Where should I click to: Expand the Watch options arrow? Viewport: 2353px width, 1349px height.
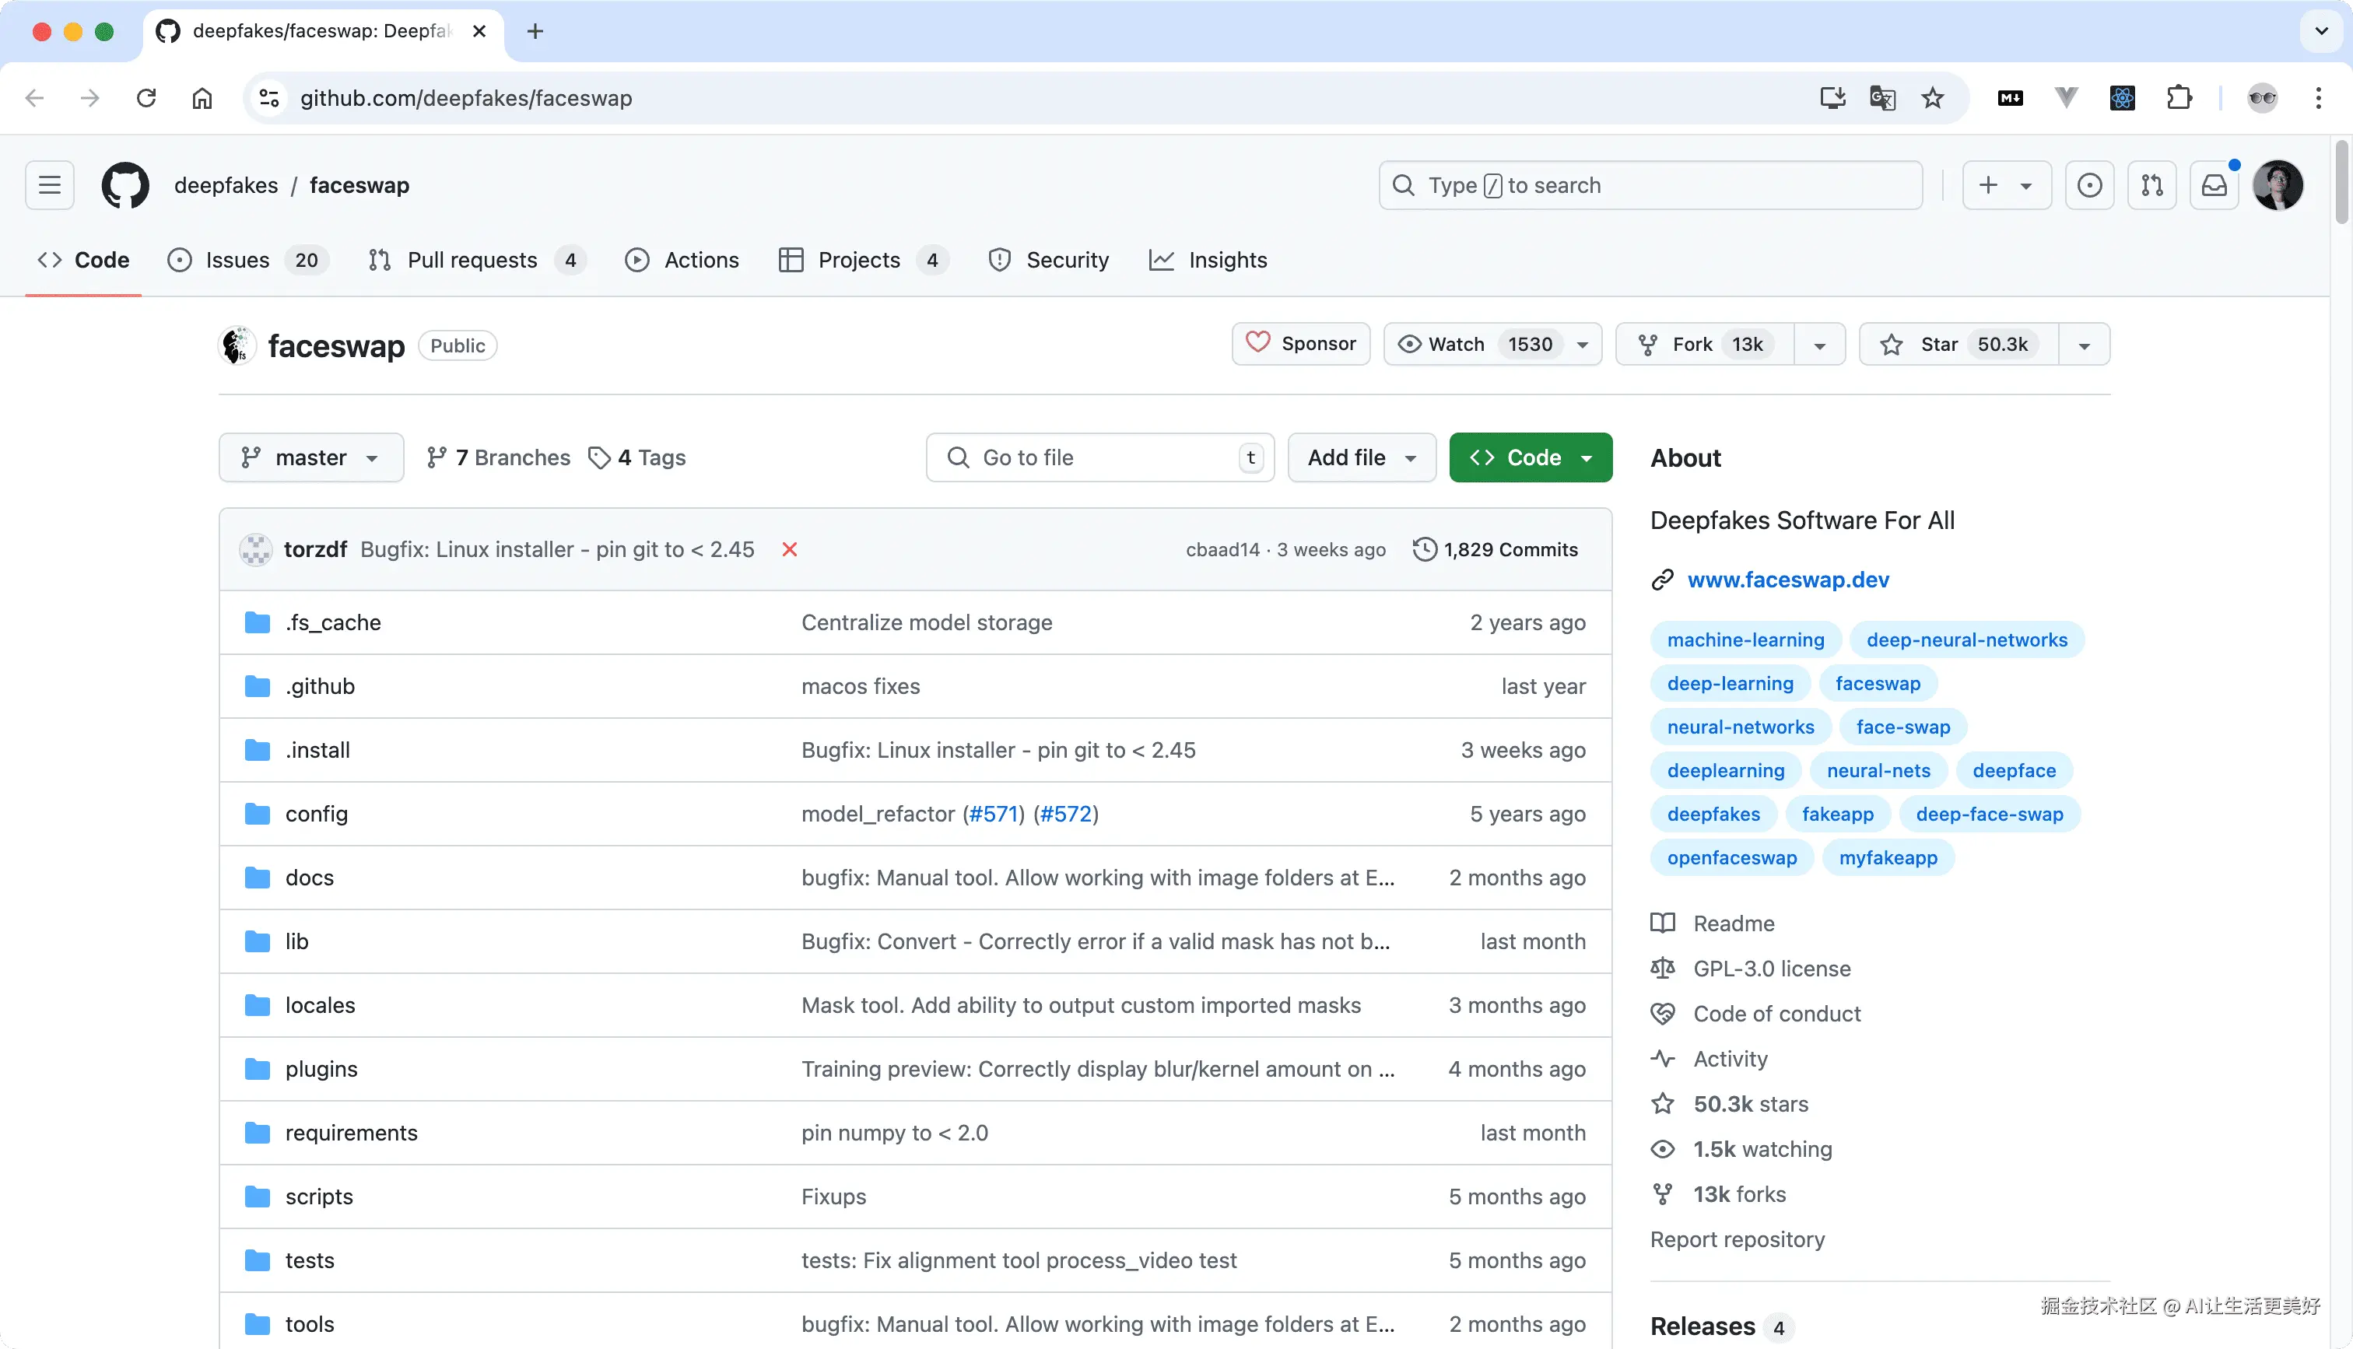(1583, 345)
